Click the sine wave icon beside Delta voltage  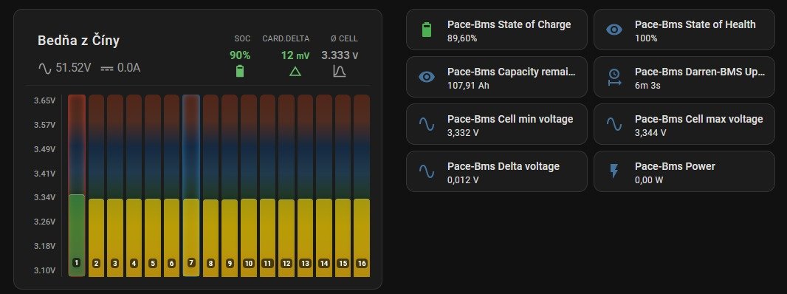click(426, 171)
